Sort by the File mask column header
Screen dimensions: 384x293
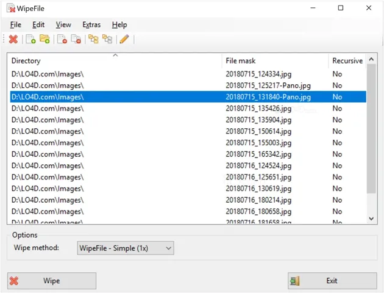276,60
